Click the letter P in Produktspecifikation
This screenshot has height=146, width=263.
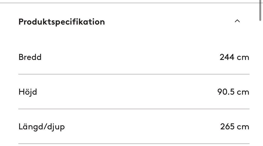[21, 22]
